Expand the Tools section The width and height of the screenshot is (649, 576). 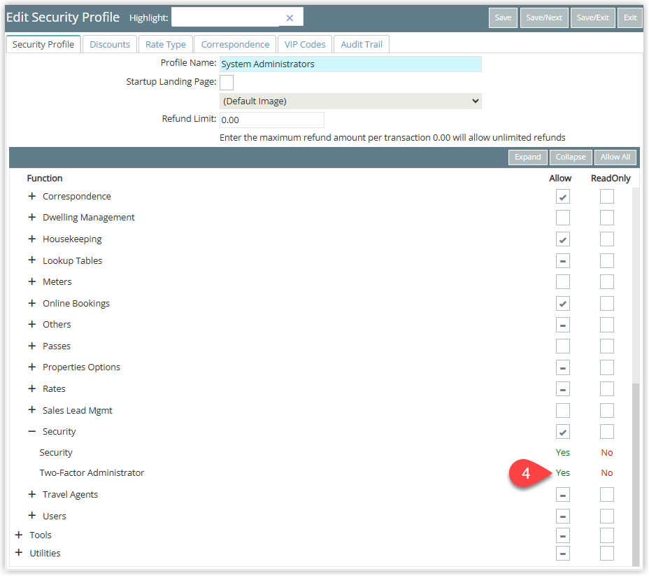19,535
